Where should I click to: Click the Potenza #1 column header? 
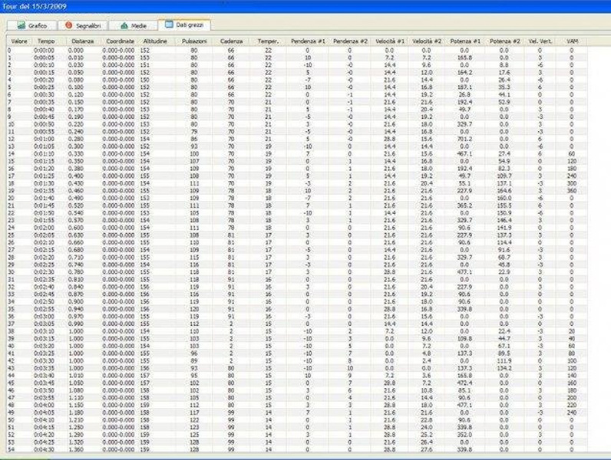click(x=465, y=41)
